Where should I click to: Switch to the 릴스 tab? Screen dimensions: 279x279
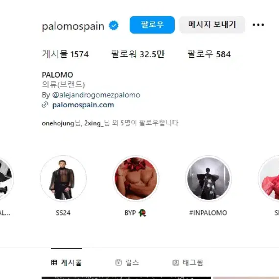127,263
